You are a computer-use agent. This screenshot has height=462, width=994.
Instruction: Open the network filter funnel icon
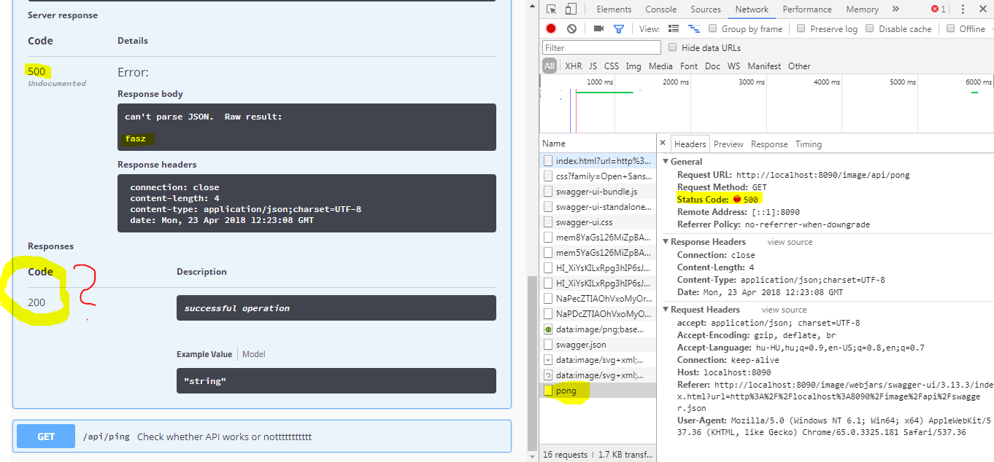pyautogui.click(x=617, y=28)
